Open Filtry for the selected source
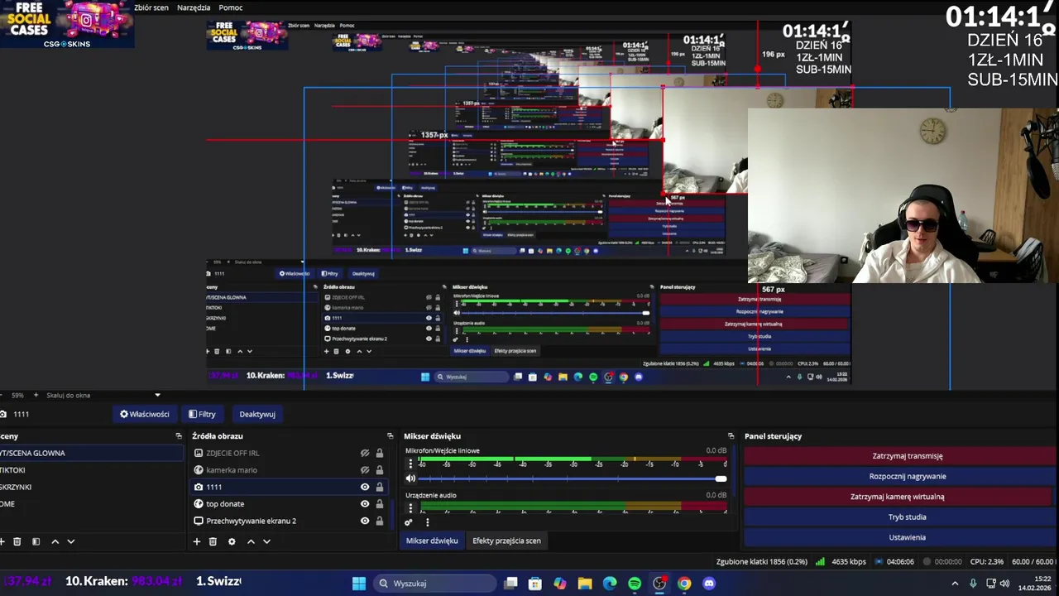This screenshot has height=596, width=1059. 202,414
